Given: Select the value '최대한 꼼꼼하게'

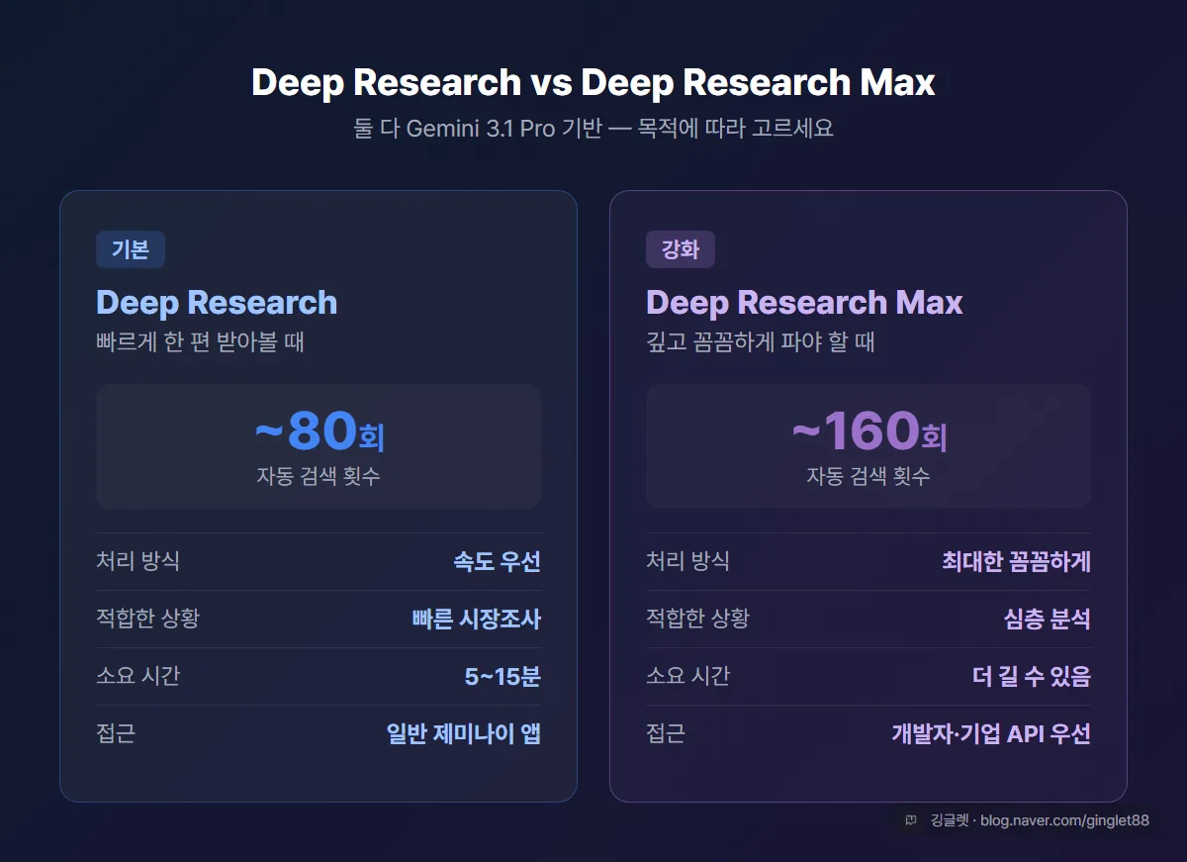Looking at the screenshot, I should coord(1017,562).
